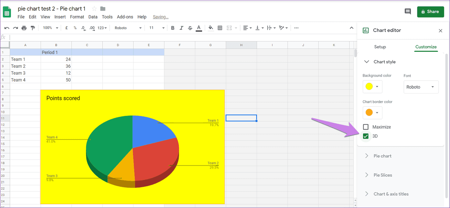Format as currency with pound icon

[x=67, y=28]
